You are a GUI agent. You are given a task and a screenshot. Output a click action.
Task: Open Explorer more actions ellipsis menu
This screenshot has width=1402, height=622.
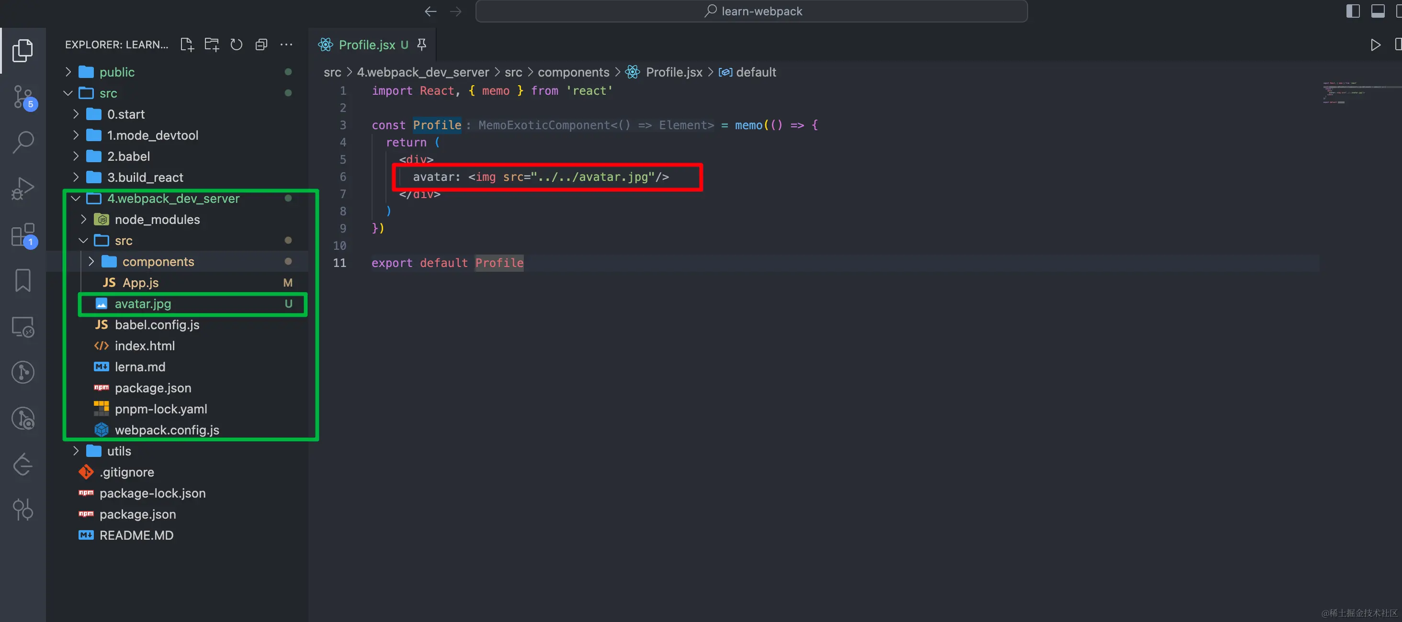coord(286,44)
